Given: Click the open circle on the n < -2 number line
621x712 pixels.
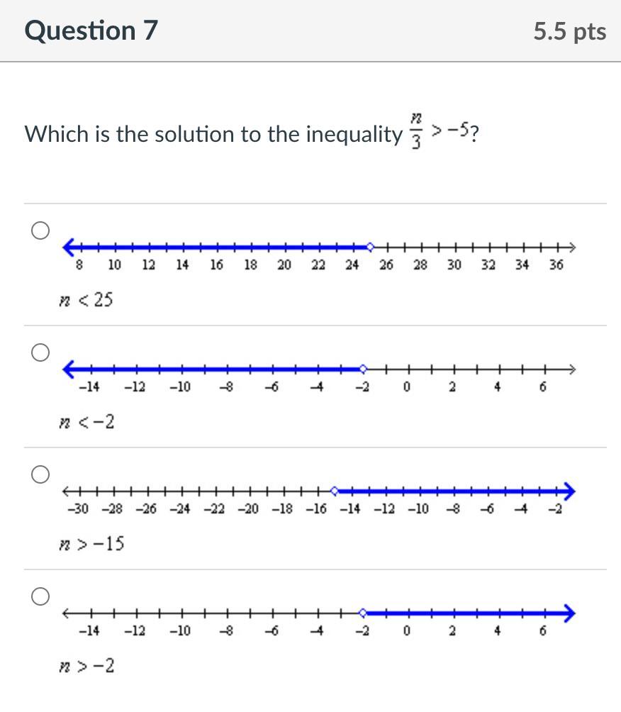Looking at the screenshot, I should point(363,369).
